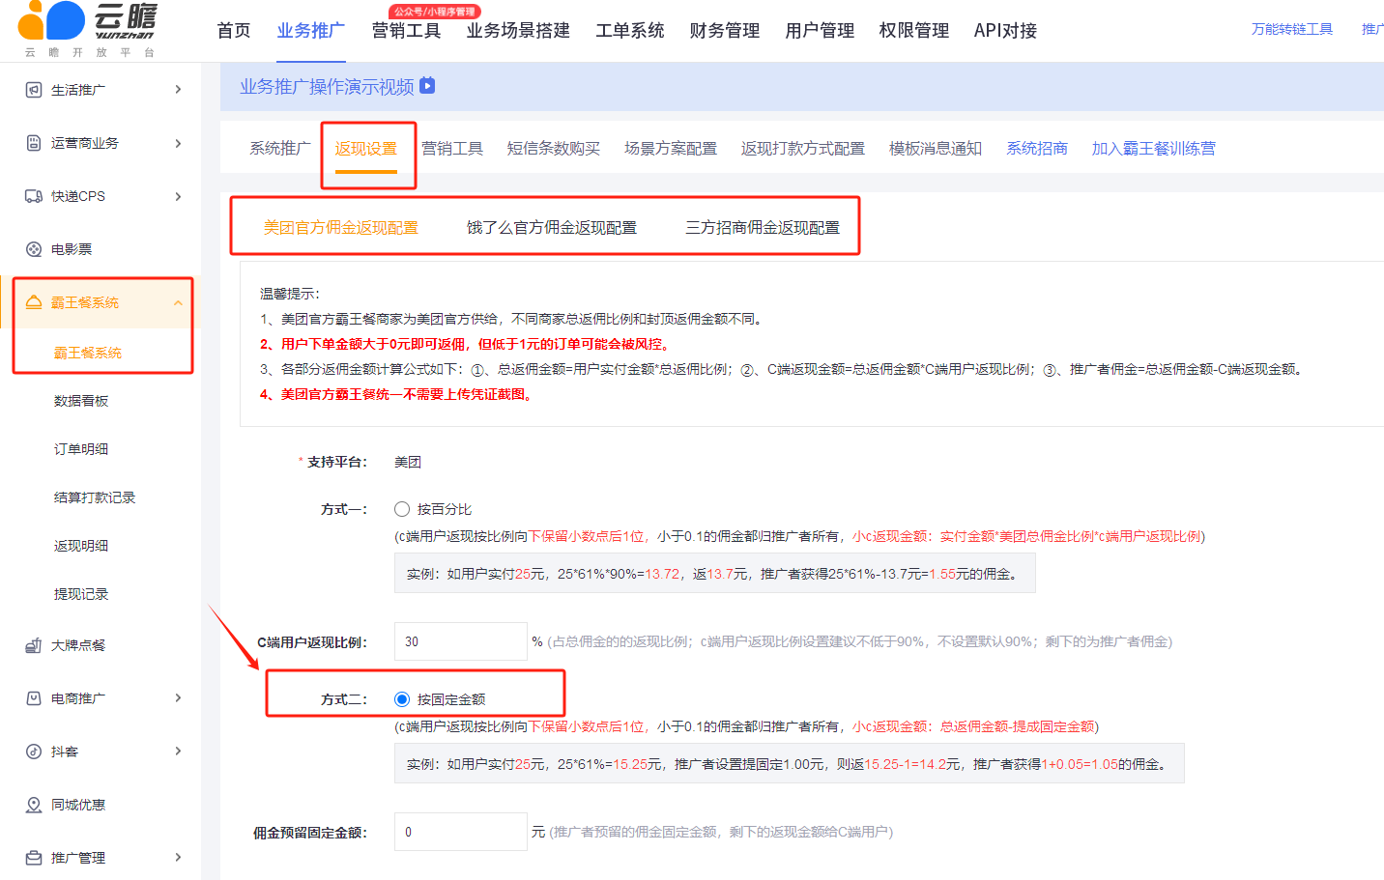The image size is (1384, 880).
Task: Click the 电商推广 icon
Action: (34, 698)
